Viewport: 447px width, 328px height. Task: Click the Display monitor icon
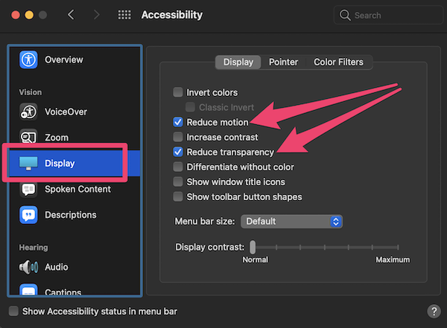point(28,163)
